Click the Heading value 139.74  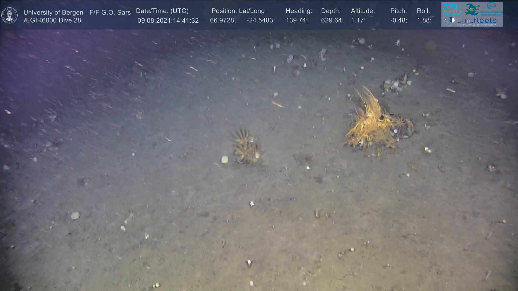click(x=297, y=20)
